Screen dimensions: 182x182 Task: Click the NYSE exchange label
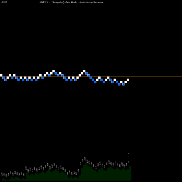tap(4, 2)
